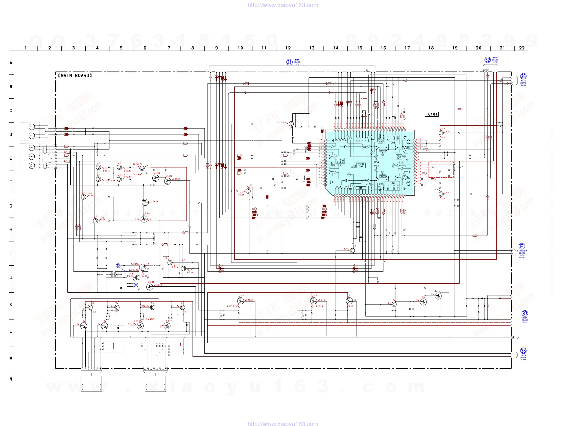The image size is (566, 426).
Task: Click the MAIN BOARD title label
Action: [75, 76]
